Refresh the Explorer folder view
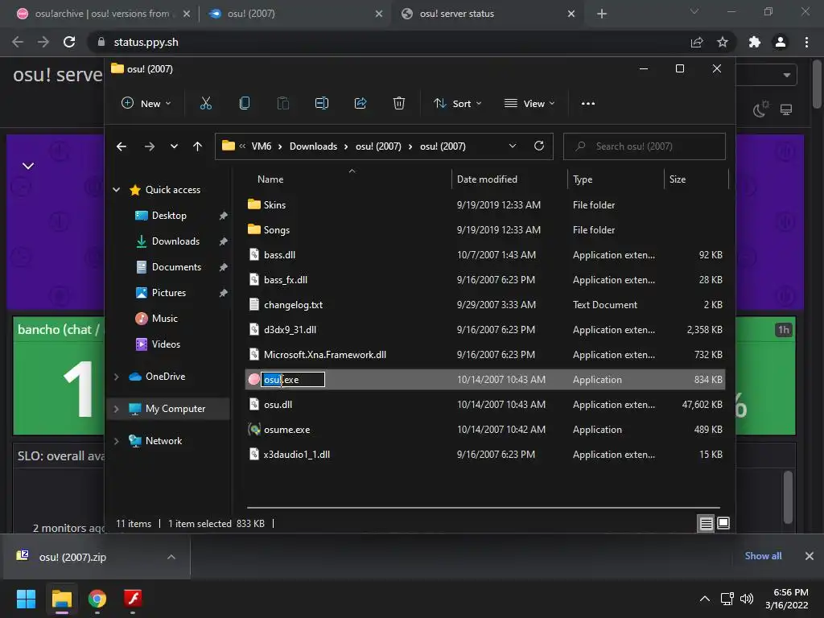The image size is (824, 618). [538, 146]
